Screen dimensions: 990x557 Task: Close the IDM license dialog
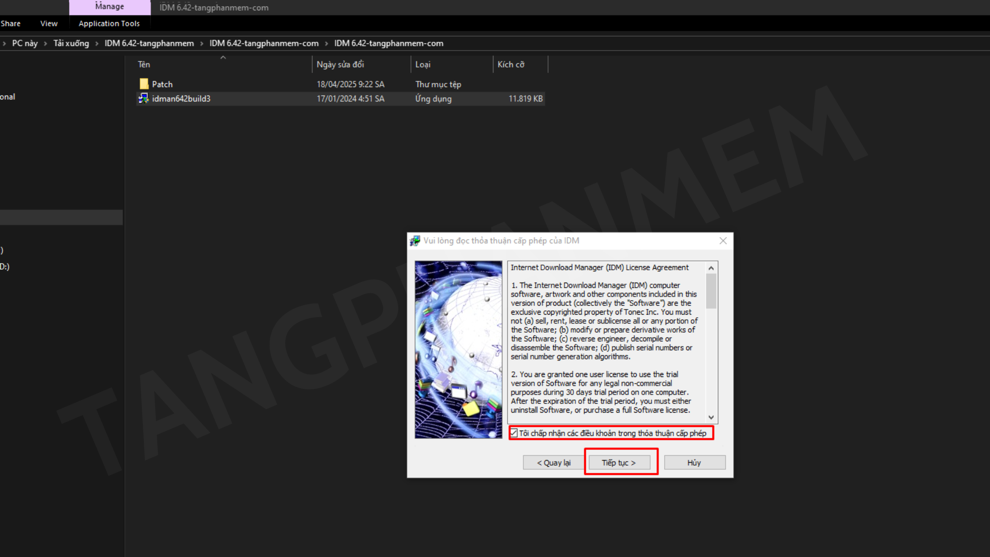tap(723, 241)
